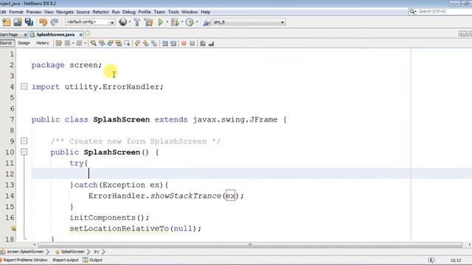
Task: Open the Source menu
Action: [x=83, y=12]
